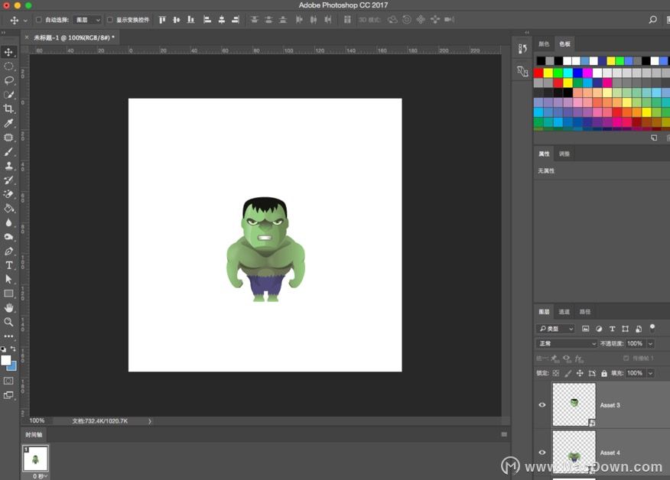The image size is (670, 480).
Task: Select the Horizontal Type tool
Action: pyautogui.click(x=8, y=265)
